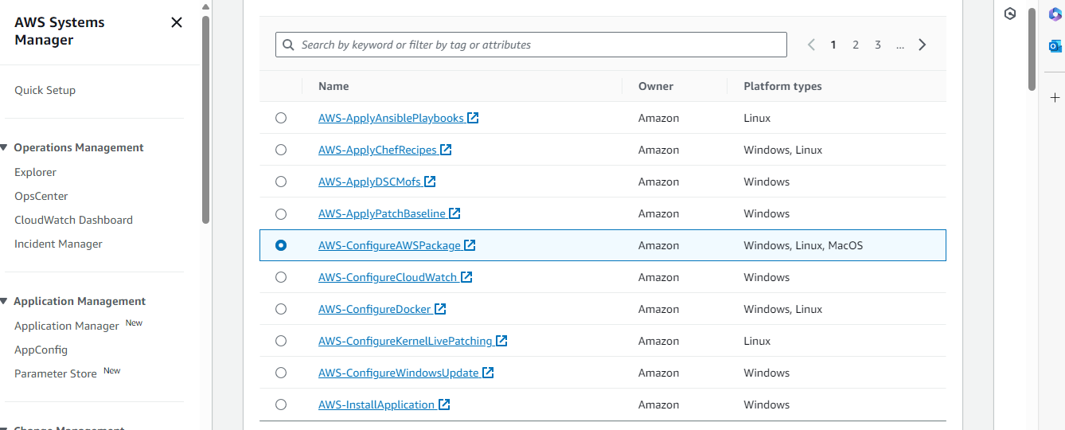Click Linux platform cell in AWS-ApplyAnsiblePlaybooks row
Viewport: 1065px width, 430px height.
click(757, 118)
